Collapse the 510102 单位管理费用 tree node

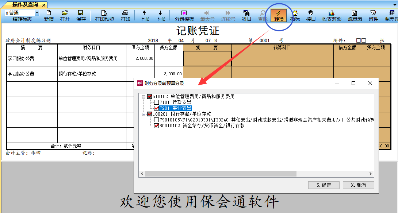(144, 97)
